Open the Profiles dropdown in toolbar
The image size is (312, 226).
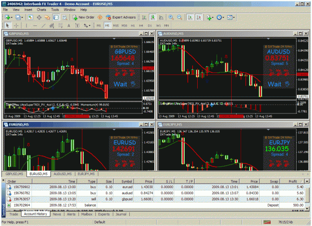pos(19,17)
